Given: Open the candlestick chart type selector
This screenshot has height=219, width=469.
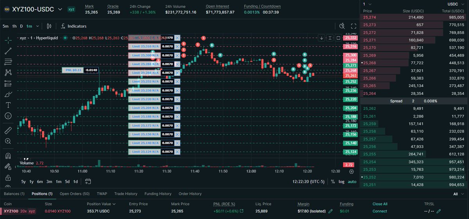Looking at the screenshot, I should [49, 26].
